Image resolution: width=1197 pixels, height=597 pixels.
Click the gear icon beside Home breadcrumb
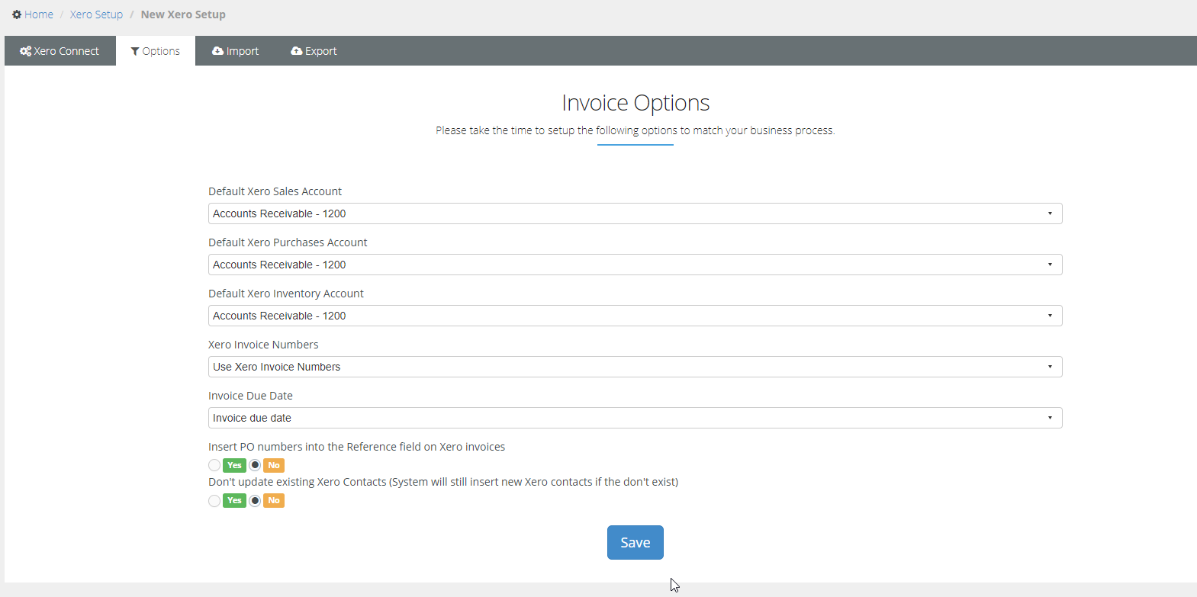17,14
